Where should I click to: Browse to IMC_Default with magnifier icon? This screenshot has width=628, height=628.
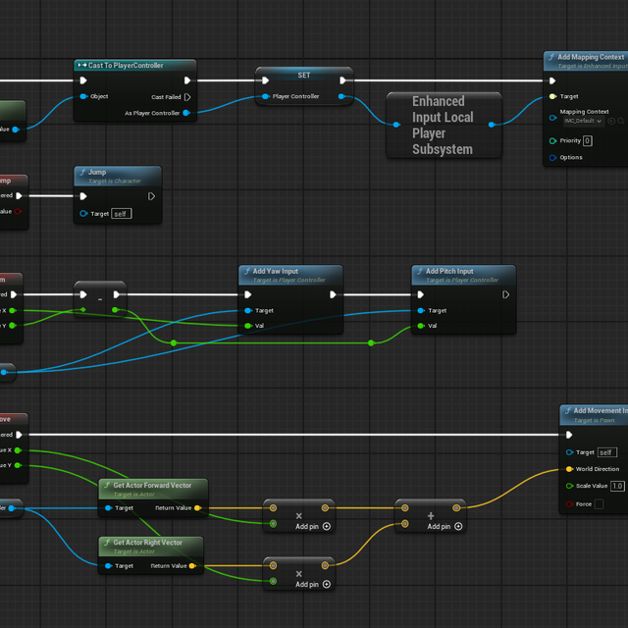(621, 121)
